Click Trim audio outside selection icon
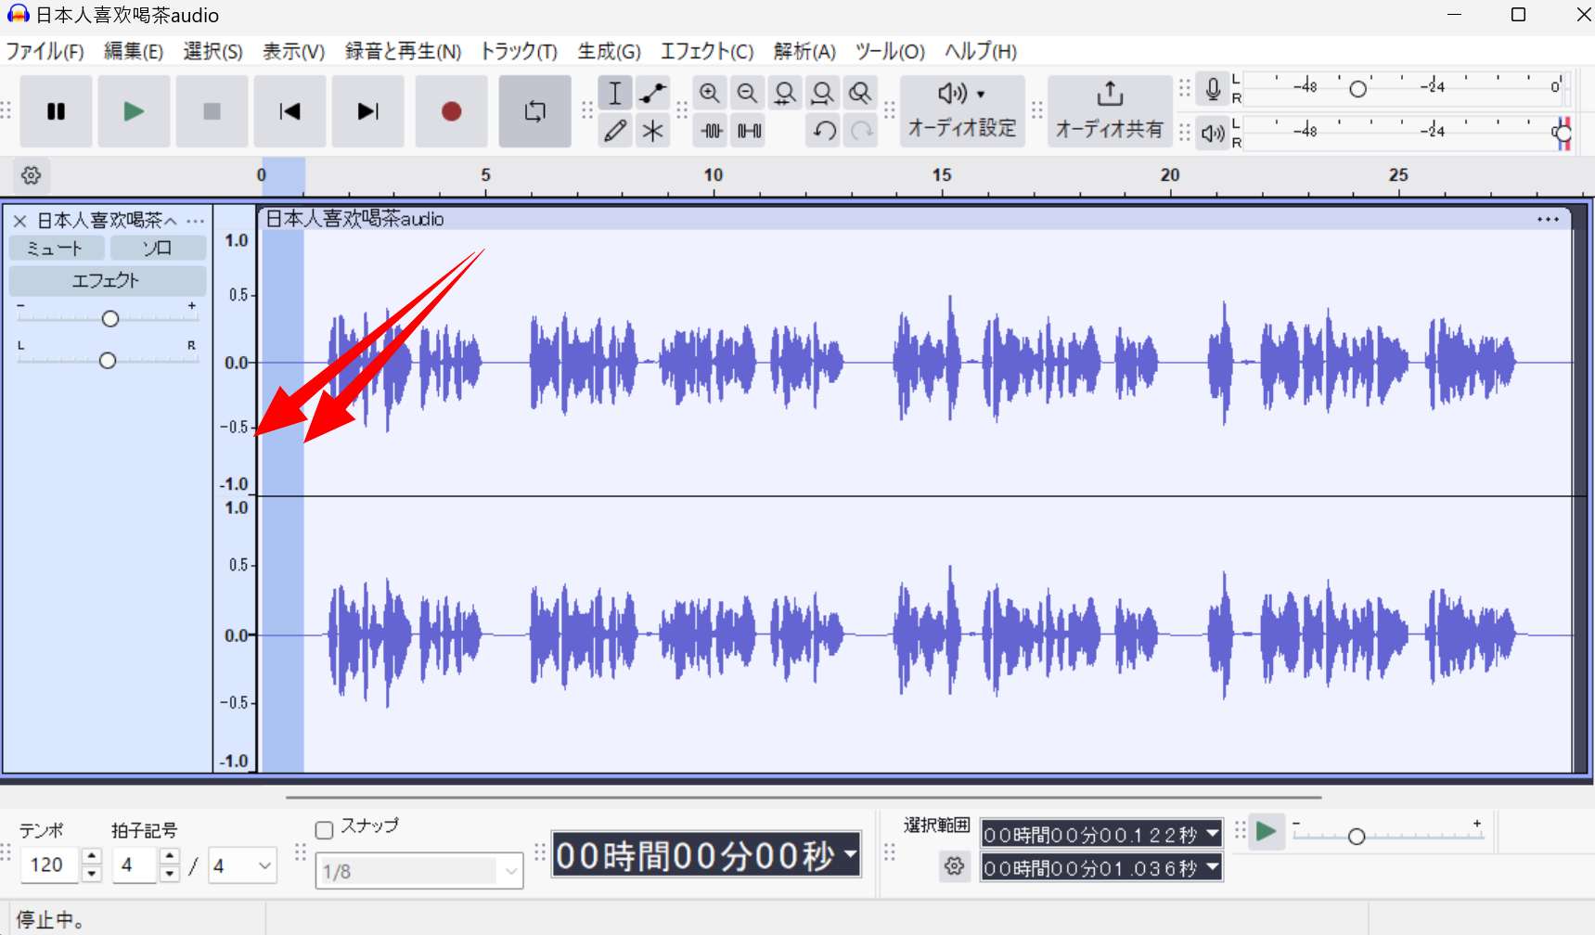 pyautogui.click(x=712, y=131)
